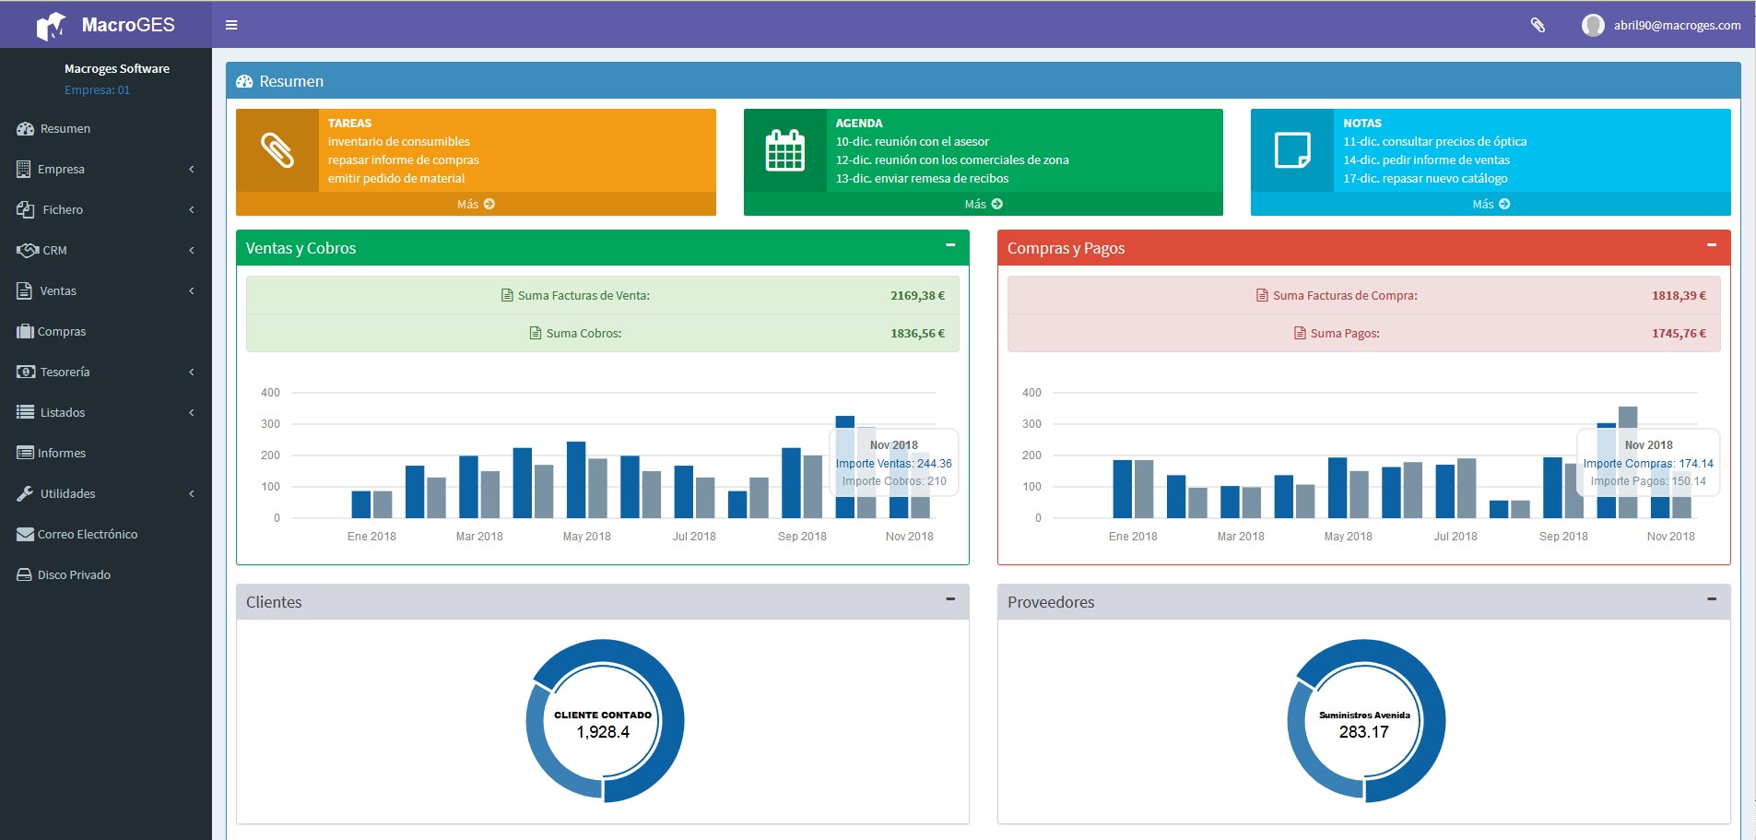Click the large paperclip icon in Tareas card

[277, 150]
